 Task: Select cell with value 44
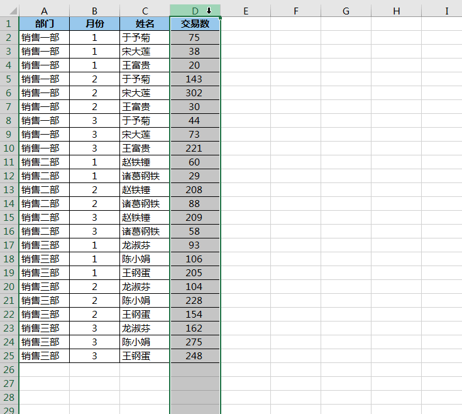[195, 121]
